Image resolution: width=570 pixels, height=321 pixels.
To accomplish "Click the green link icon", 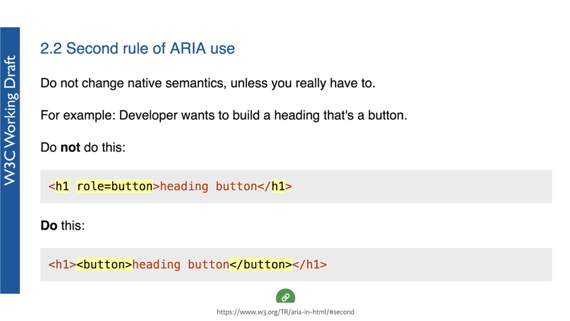I will (286, 296).
